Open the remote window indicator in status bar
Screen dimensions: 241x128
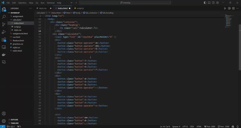pyautogui.click(x=3, y=127)
